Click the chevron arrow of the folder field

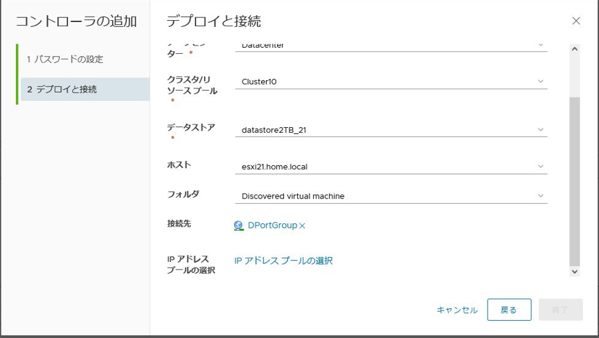[541, 196]
